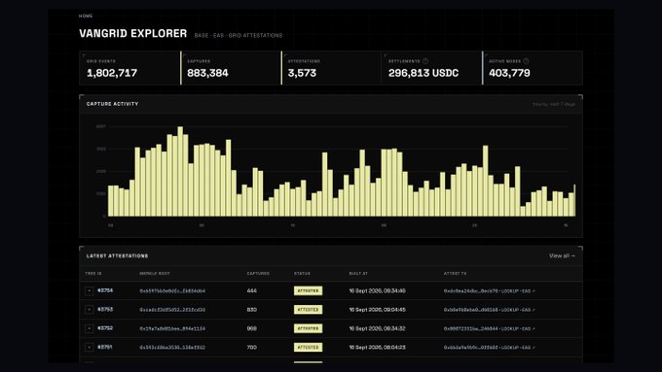The image size is (662, 372).
Task: Open the LOOKUP link for tree #3752
Action: 509,328
